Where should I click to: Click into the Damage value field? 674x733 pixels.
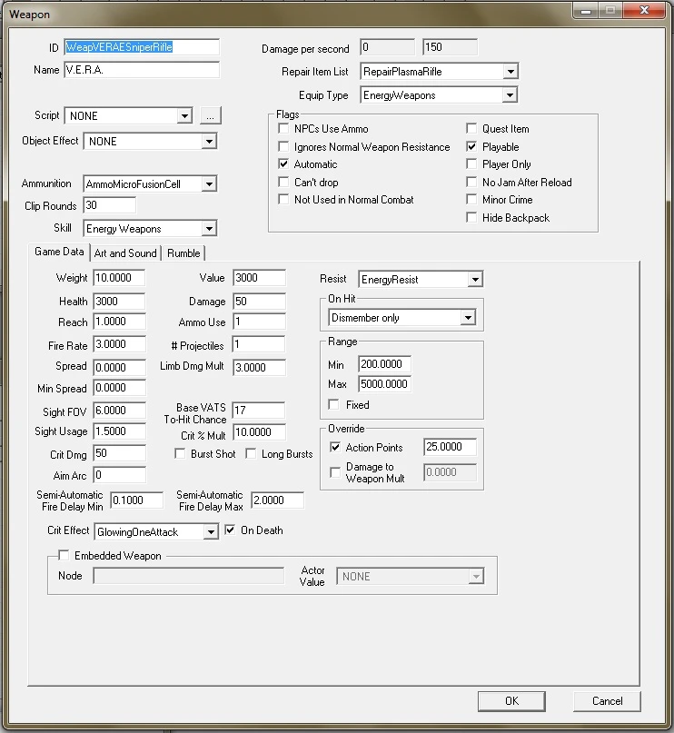coord(259,302)
